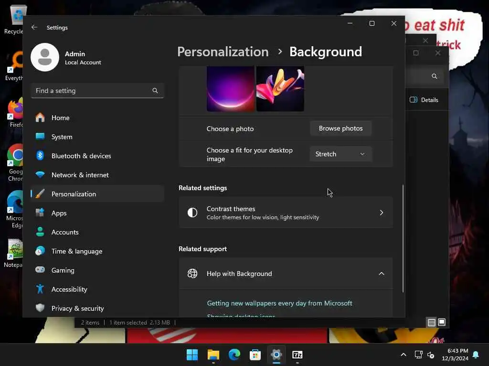Viewport: 489px width, 366px height.
Task: Click Details pane button in File Explorer
Action: pyautogui.click(x=424, y=100)
